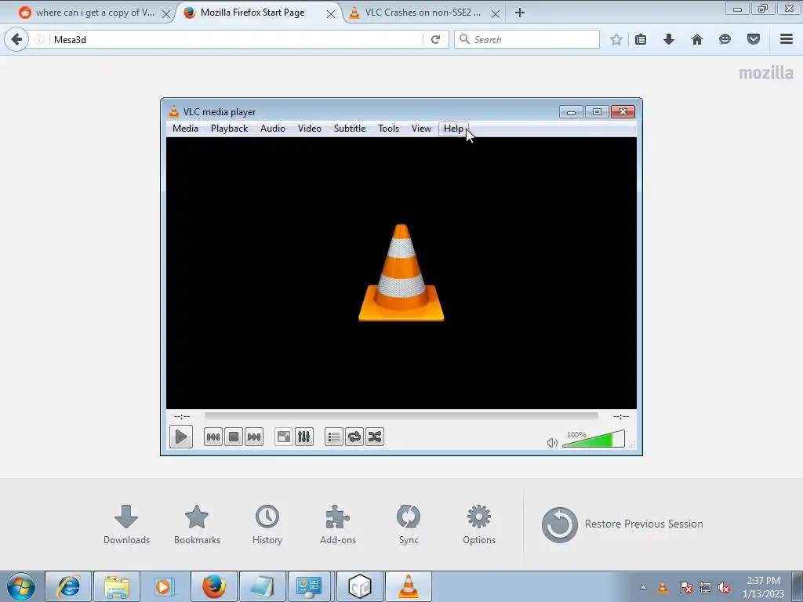Viewport: 803px width, 602px height.
Task: Mute VLC via speaker icon
Action: pos(552,442)
